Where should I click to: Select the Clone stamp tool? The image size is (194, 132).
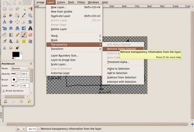[x=17, y=41]
